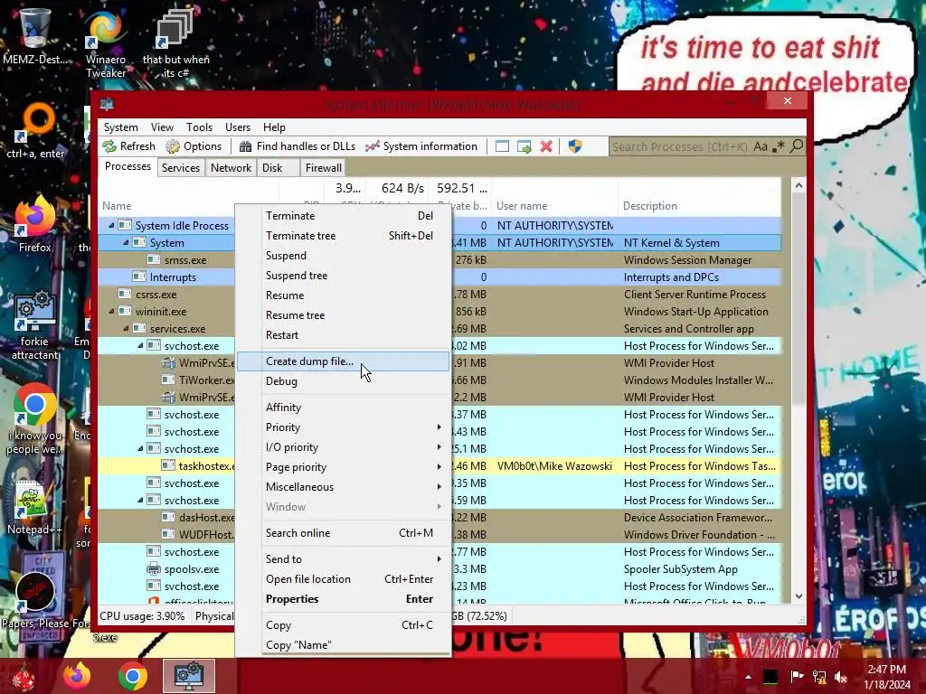The height and width of the screenshot is (694, 926).
Task: Select Create dump file... entry
Action: coord(344,361)
